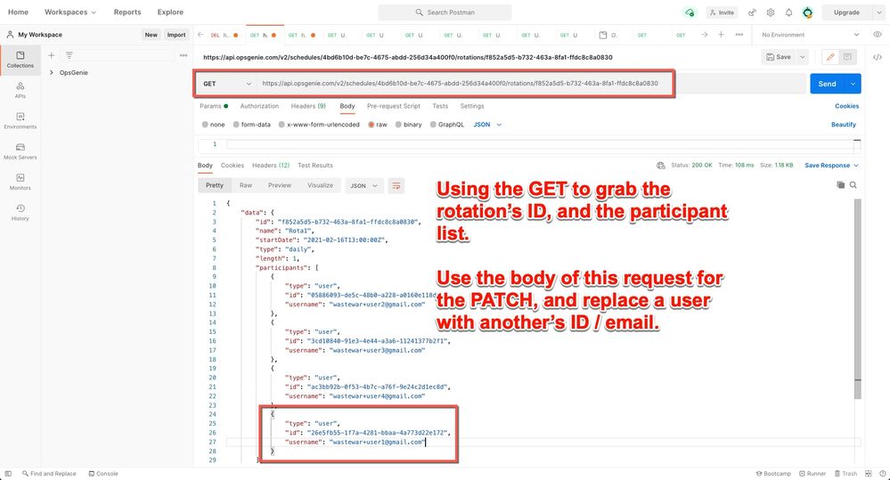This screenshot has width=890, height=480.
Task: Go to previous tabs with left arrow
Action: [201, 35]
